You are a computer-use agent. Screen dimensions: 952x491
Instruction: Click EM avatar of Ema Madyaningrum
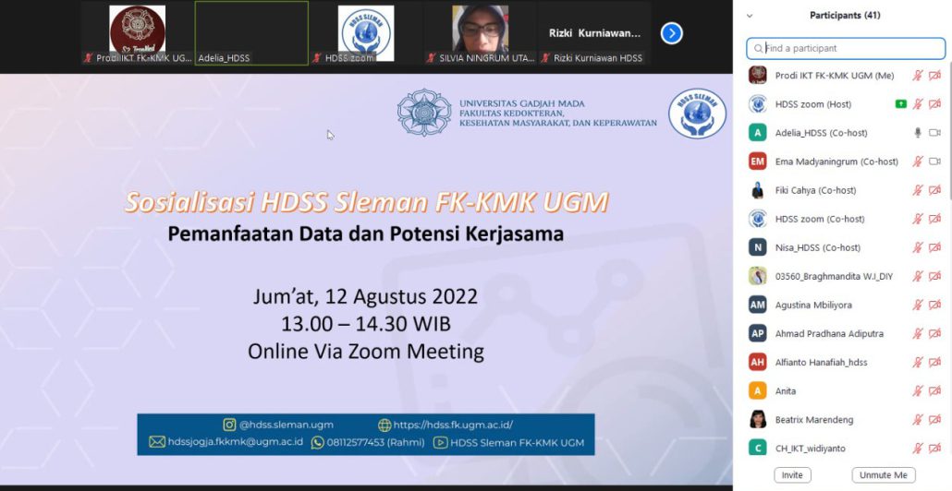tap(757, 162)
